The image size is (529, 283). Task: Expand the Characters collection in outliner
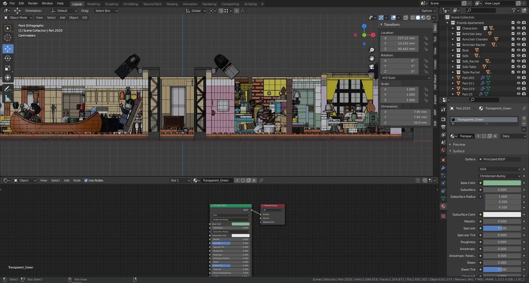[x=453, y=28]
